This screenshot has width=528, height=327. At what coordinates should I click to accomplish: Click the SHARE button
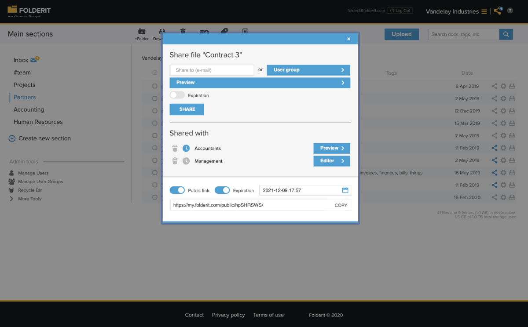pos(187,109)
